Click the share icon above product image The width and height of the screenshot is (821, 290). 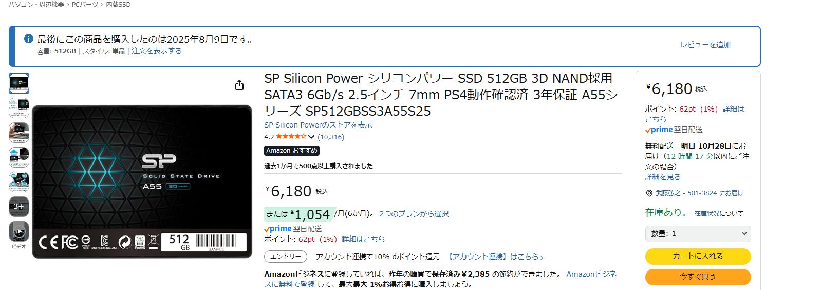(x=239, y=85)
